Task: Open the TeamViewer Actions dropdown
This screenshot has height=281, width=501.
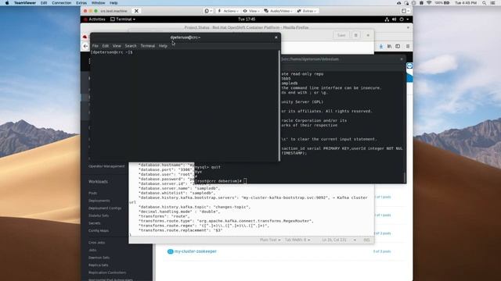Action: 228,11
